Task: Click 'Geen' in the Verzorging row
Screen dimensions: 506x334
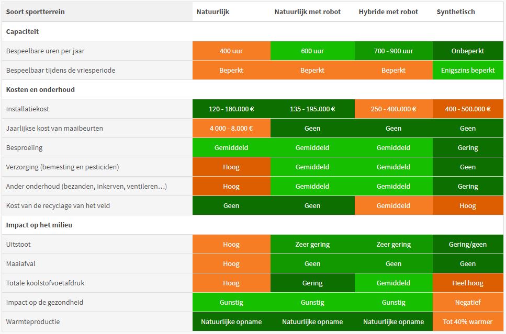Action: [468, 167]
